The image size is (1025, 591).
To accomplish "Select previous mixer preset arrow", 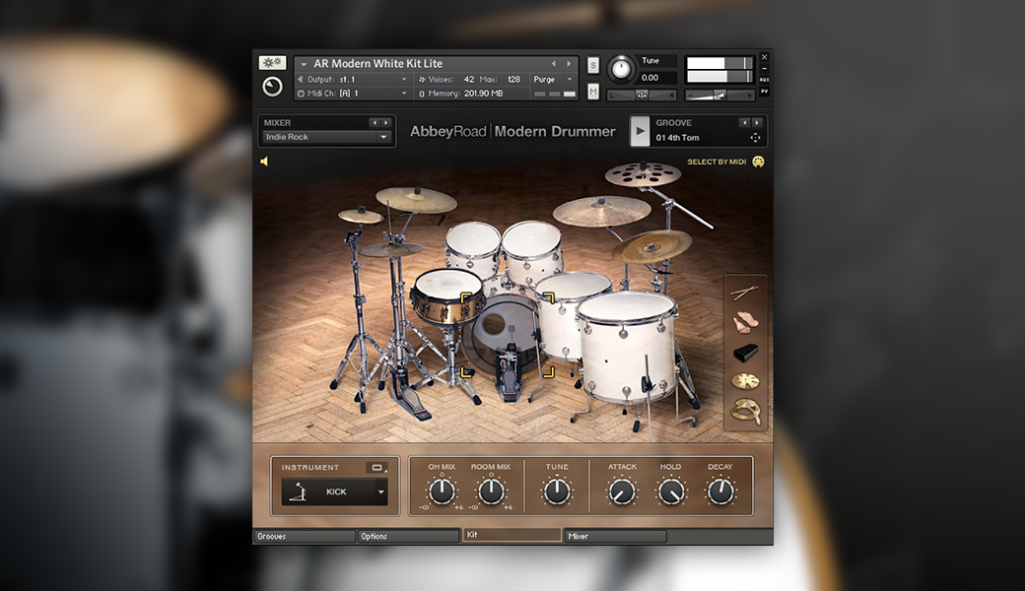I will 375,123.
